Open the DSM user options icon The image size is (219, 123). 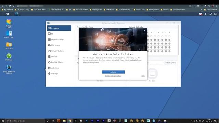pos(205,14)
